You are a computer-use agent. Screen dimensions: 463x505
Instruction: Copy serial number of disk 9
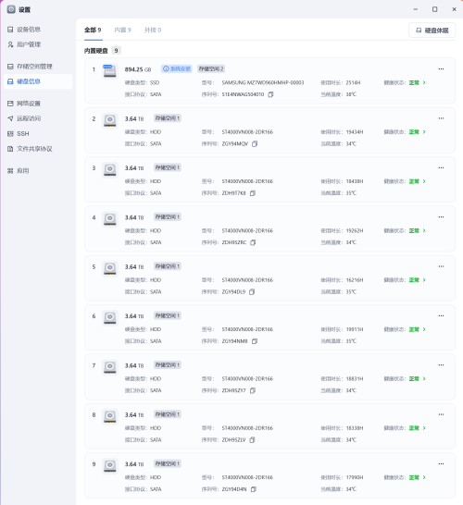(x=254, y=489)
